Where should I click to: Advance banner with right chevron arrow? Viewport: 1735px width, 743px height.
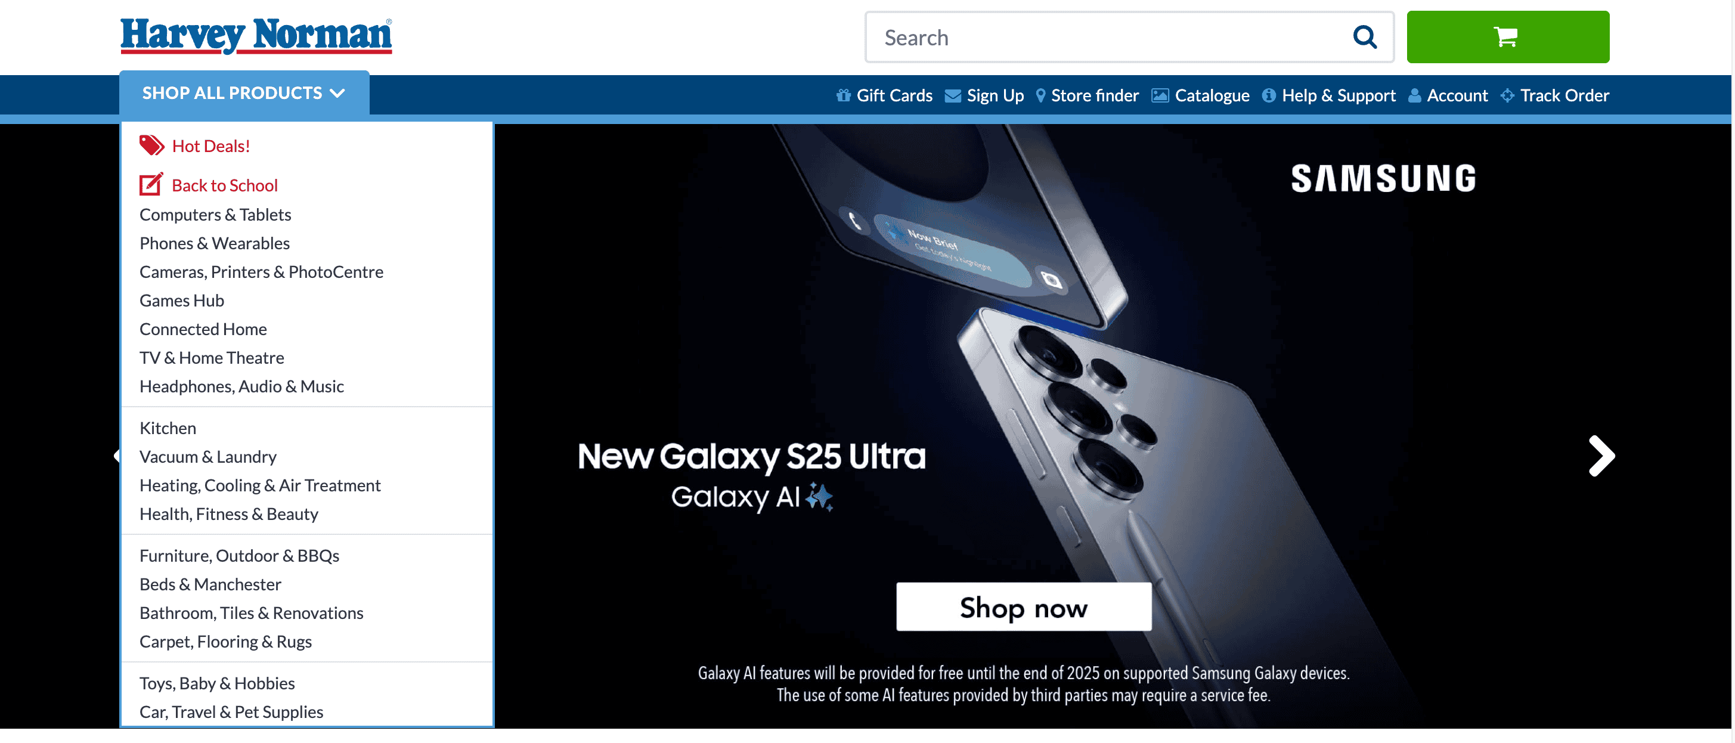[x=1601, y=456]
